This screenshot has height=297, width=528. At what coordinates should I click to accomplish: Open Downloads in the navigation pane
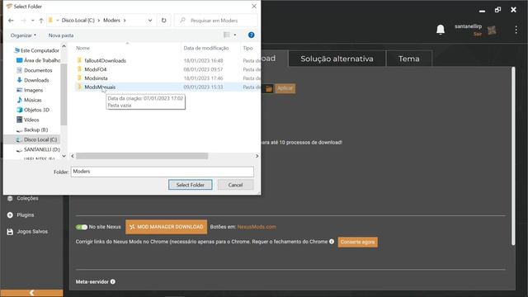pyautogui.click(x=33, y=80)
